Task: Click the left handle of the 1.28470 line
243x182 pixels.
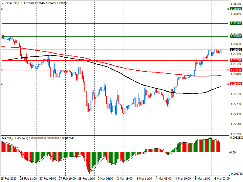Action: (2, 84)
